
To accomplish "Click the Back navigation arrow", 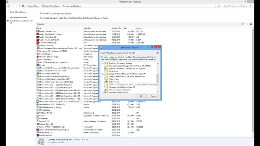I will tap(9, 6).
